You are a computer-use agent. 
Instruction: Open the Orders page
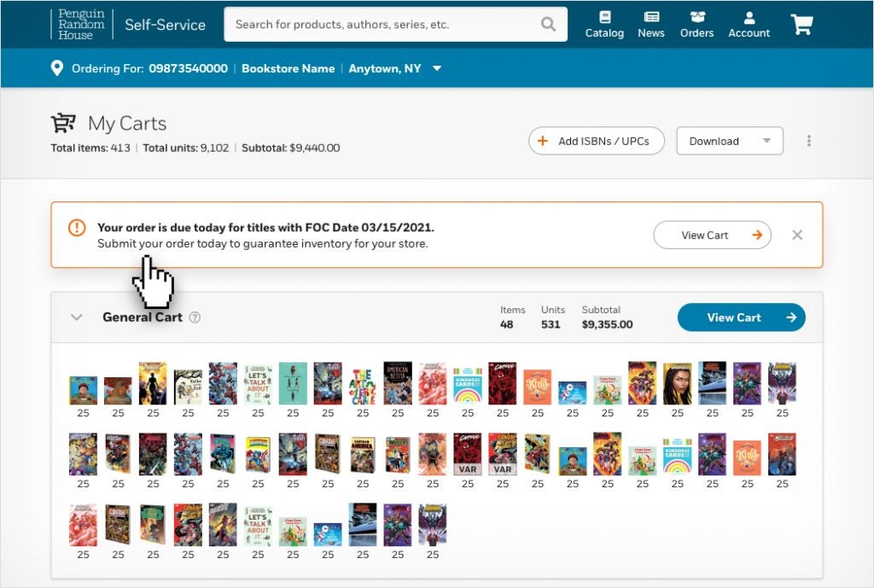pyautogui.click(x=696, y=25)
